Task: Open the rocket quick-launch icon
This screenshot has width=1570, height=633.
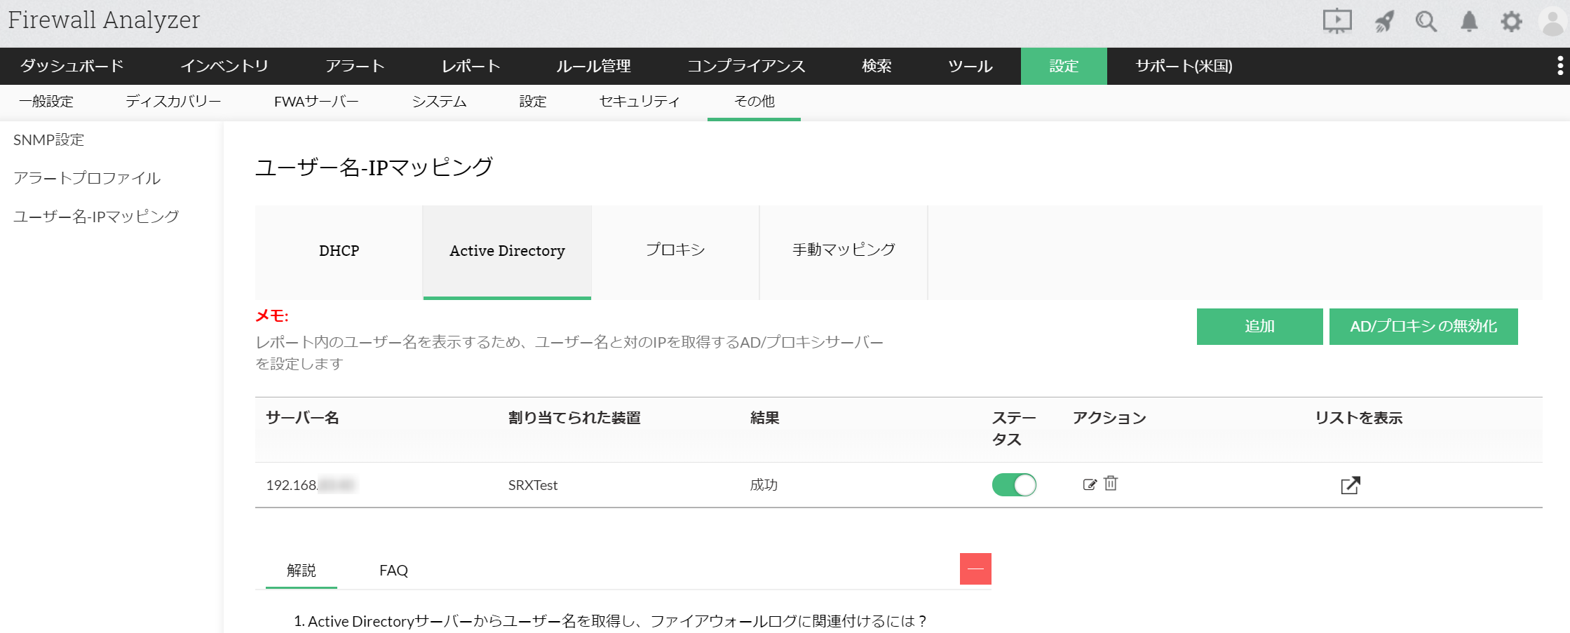Action: click(x=1384, y=21)
